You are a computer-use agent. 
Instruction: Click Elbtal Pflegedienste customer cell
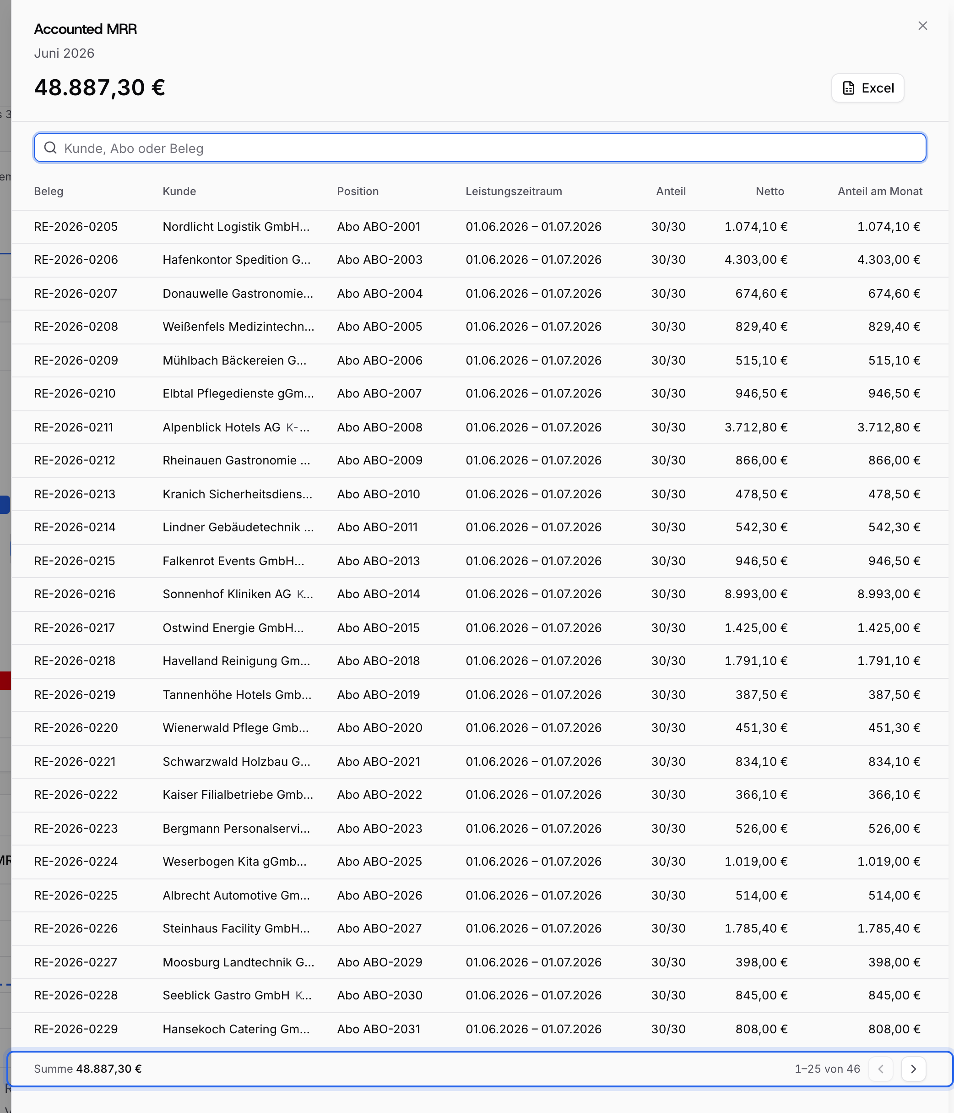(x=238, y=394)
